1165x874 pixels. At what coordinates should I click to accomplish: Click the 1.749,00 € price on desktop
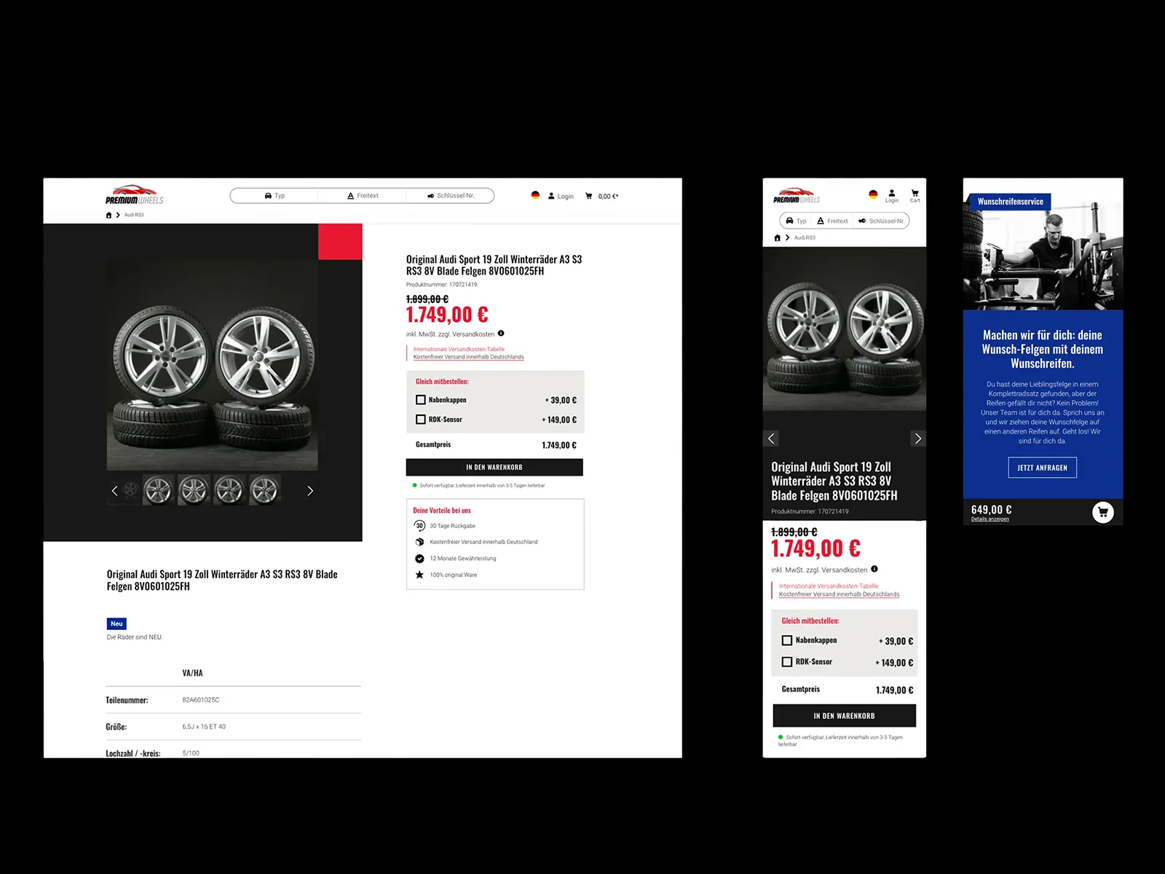pos(447,315)
